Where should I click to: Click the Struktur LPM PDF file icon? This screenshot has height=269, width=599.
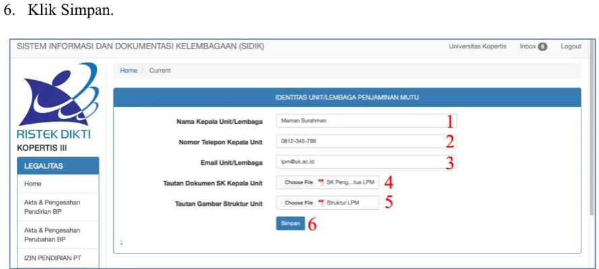click(x=321, y=202)
